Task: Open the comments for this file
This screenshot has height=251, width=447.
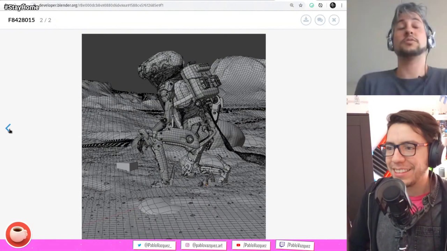Action: coord(320,20)
